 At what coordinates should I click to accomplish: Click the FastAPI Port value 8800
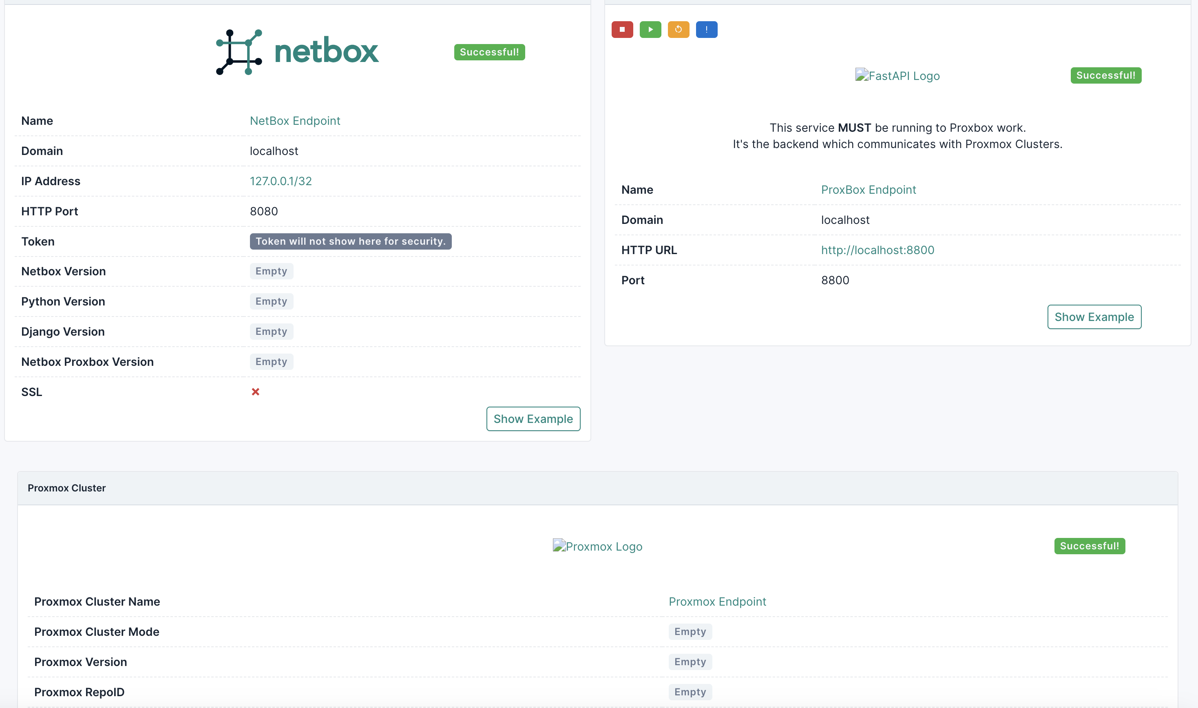pyautogui.click(x=835, y=280)
